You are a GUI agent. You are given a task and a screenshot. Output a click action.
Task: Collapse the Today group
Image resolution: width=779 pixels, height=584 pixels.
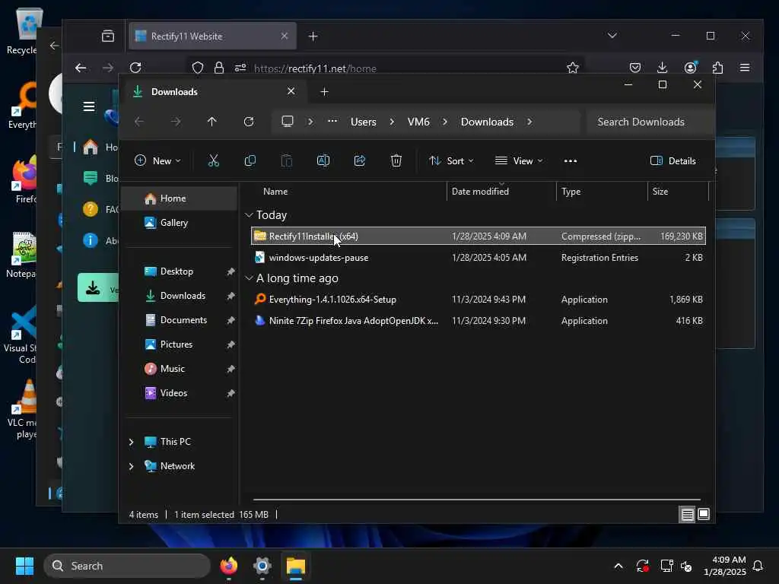[x=249, y=215]
